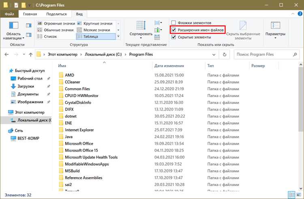Image resolution: width=304 pixels, height=199 pixels.
Task: Open Быстрый доступ in navigation pane
Action: pos(27,71)
